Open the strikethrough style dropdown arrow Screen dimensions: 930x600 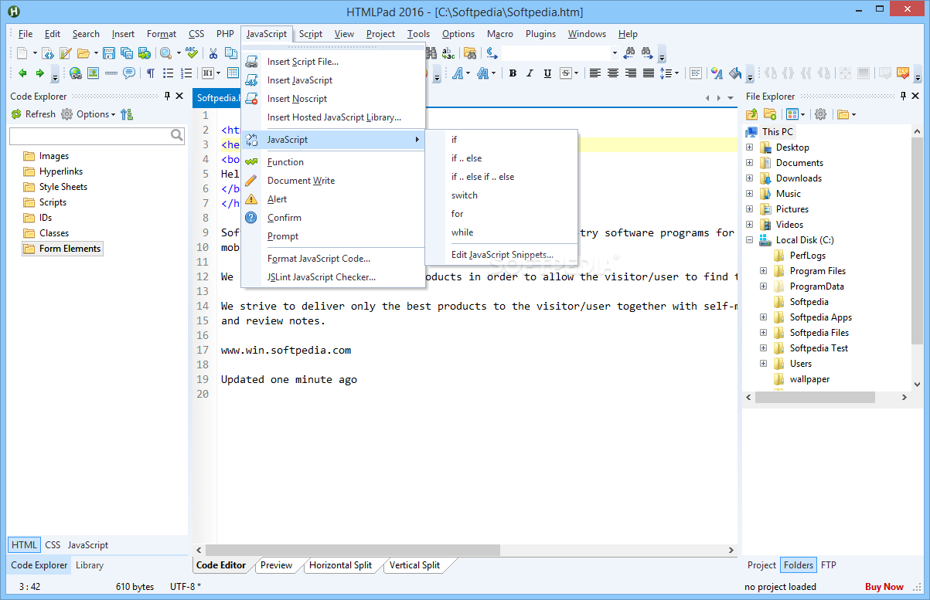tap(577, 73)
